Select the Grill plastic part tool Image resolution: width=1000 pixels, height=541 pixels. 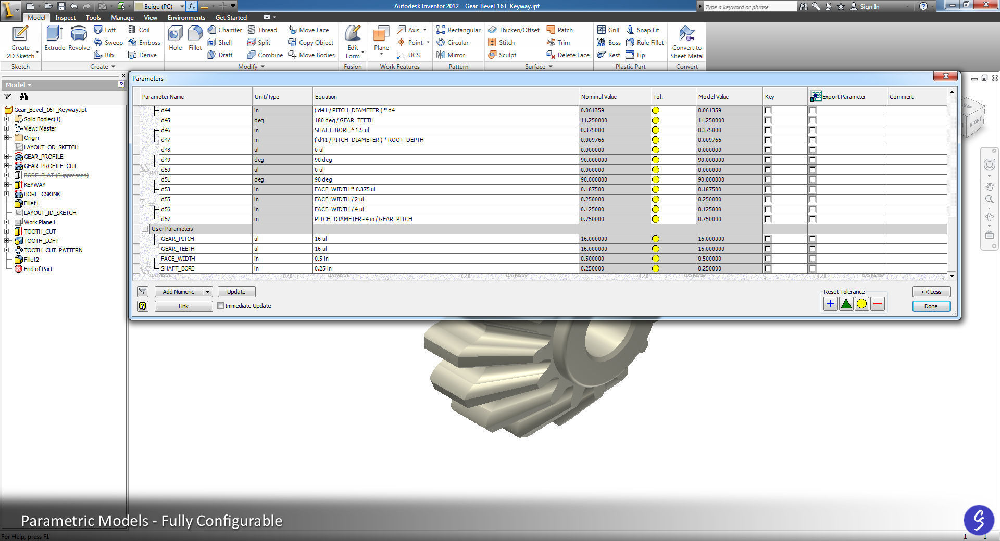click(608, 30)
